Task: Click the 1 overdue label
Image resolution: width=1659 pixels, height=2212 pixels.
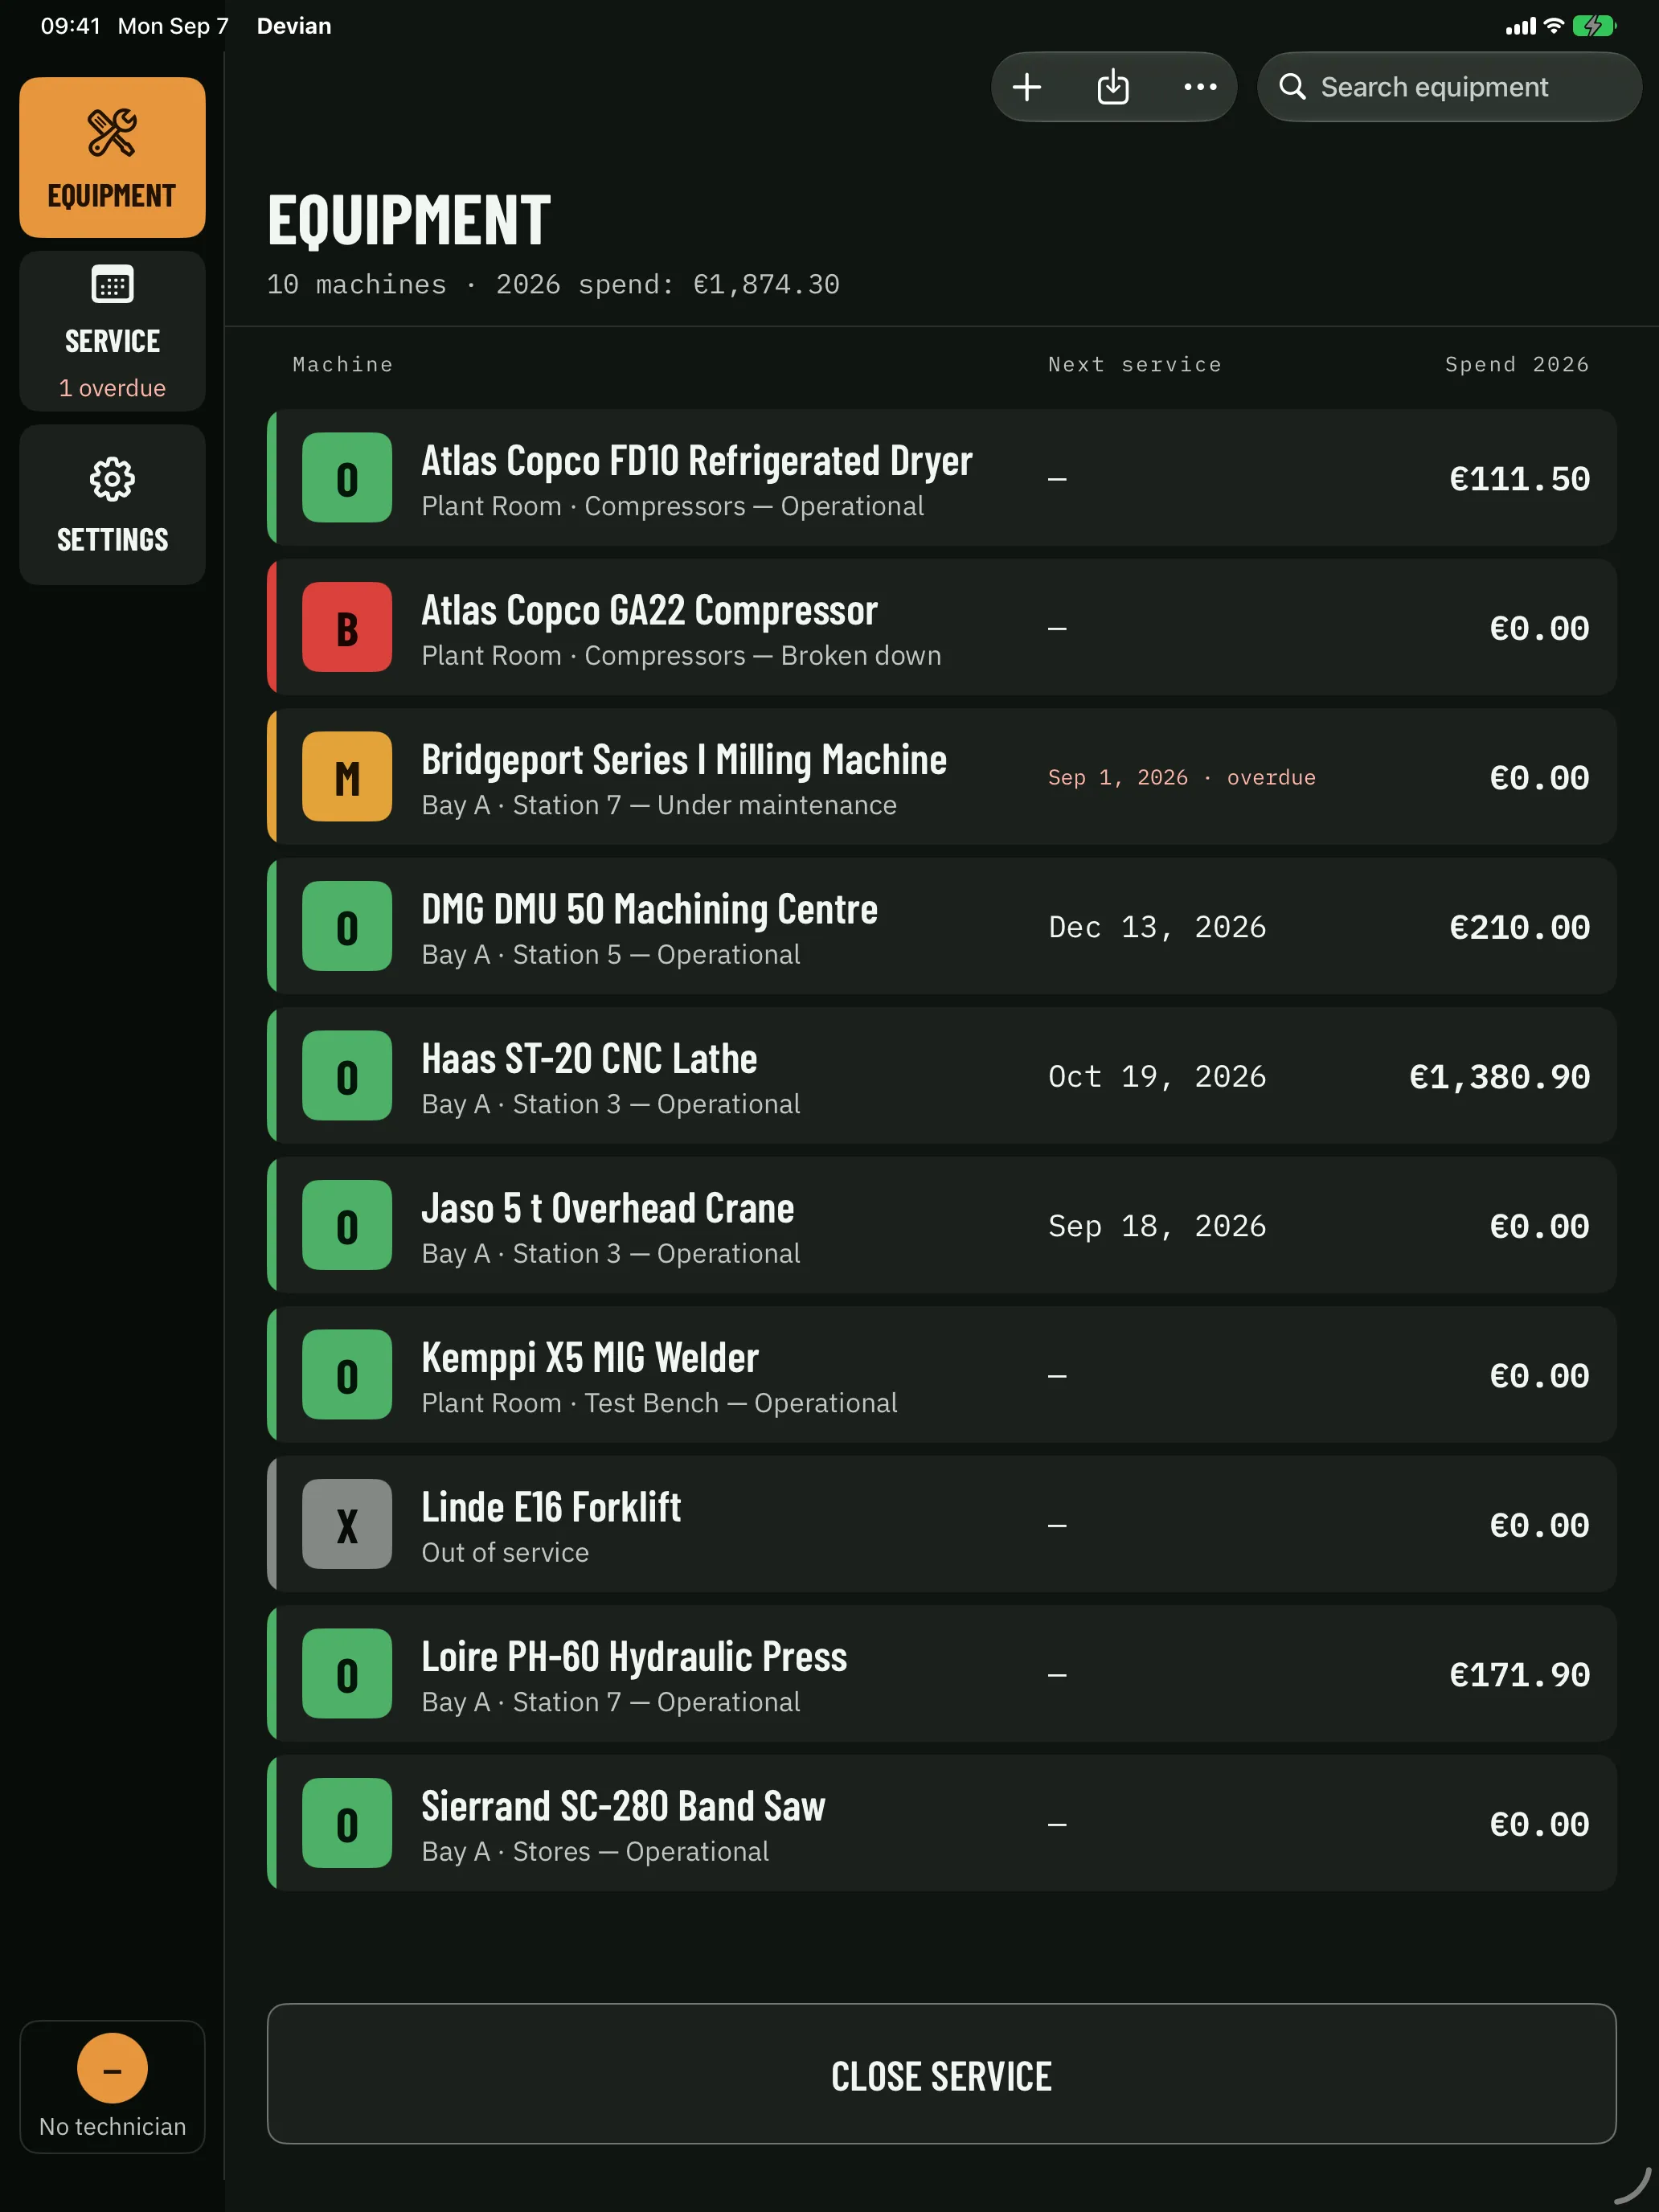Action: tap(112, 388)
